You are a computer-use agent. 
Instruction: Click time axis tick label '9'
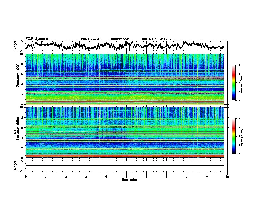point(207,177)
